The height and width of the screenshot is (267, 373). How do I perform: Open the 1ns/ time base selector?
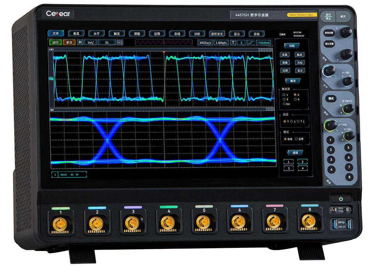(90, 42)
